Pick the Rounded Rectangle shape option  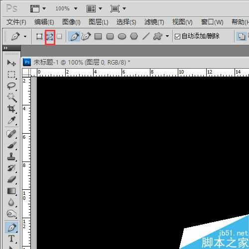tap(110, 36)
